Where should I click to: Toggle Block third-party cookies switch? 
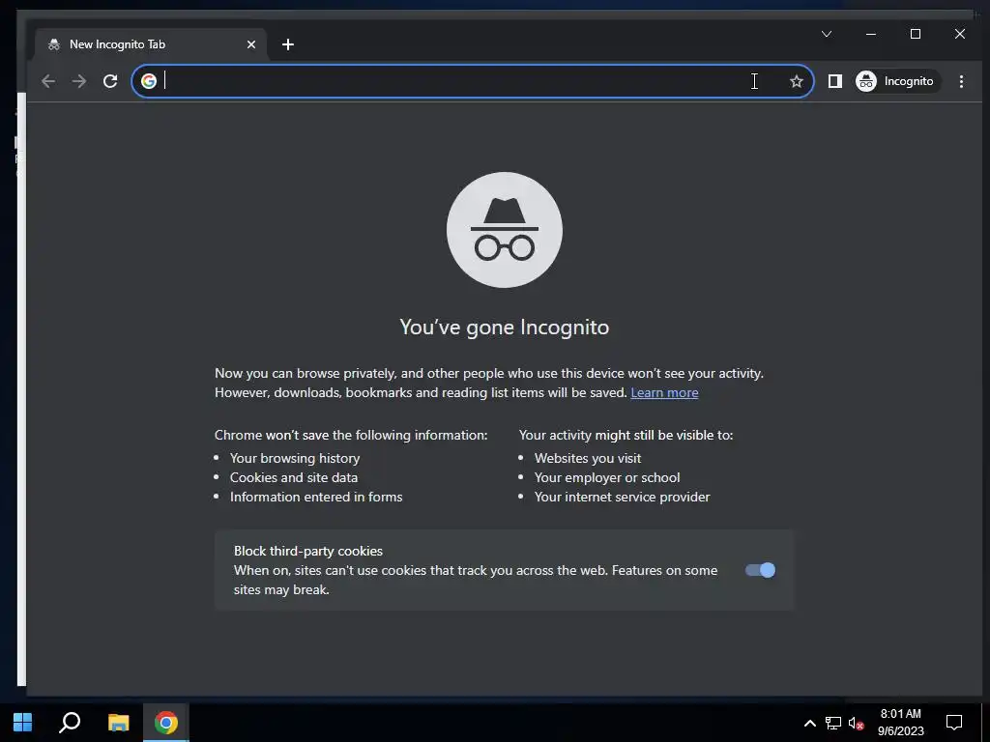click(760, 570)
